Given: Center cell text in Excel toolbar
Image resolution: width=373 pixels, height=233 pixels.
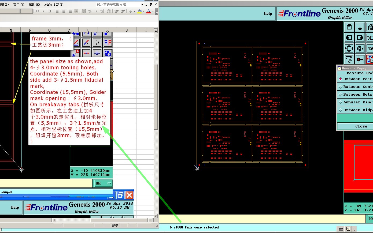Looking at the screenshot, I should click(x=64, y=11).
